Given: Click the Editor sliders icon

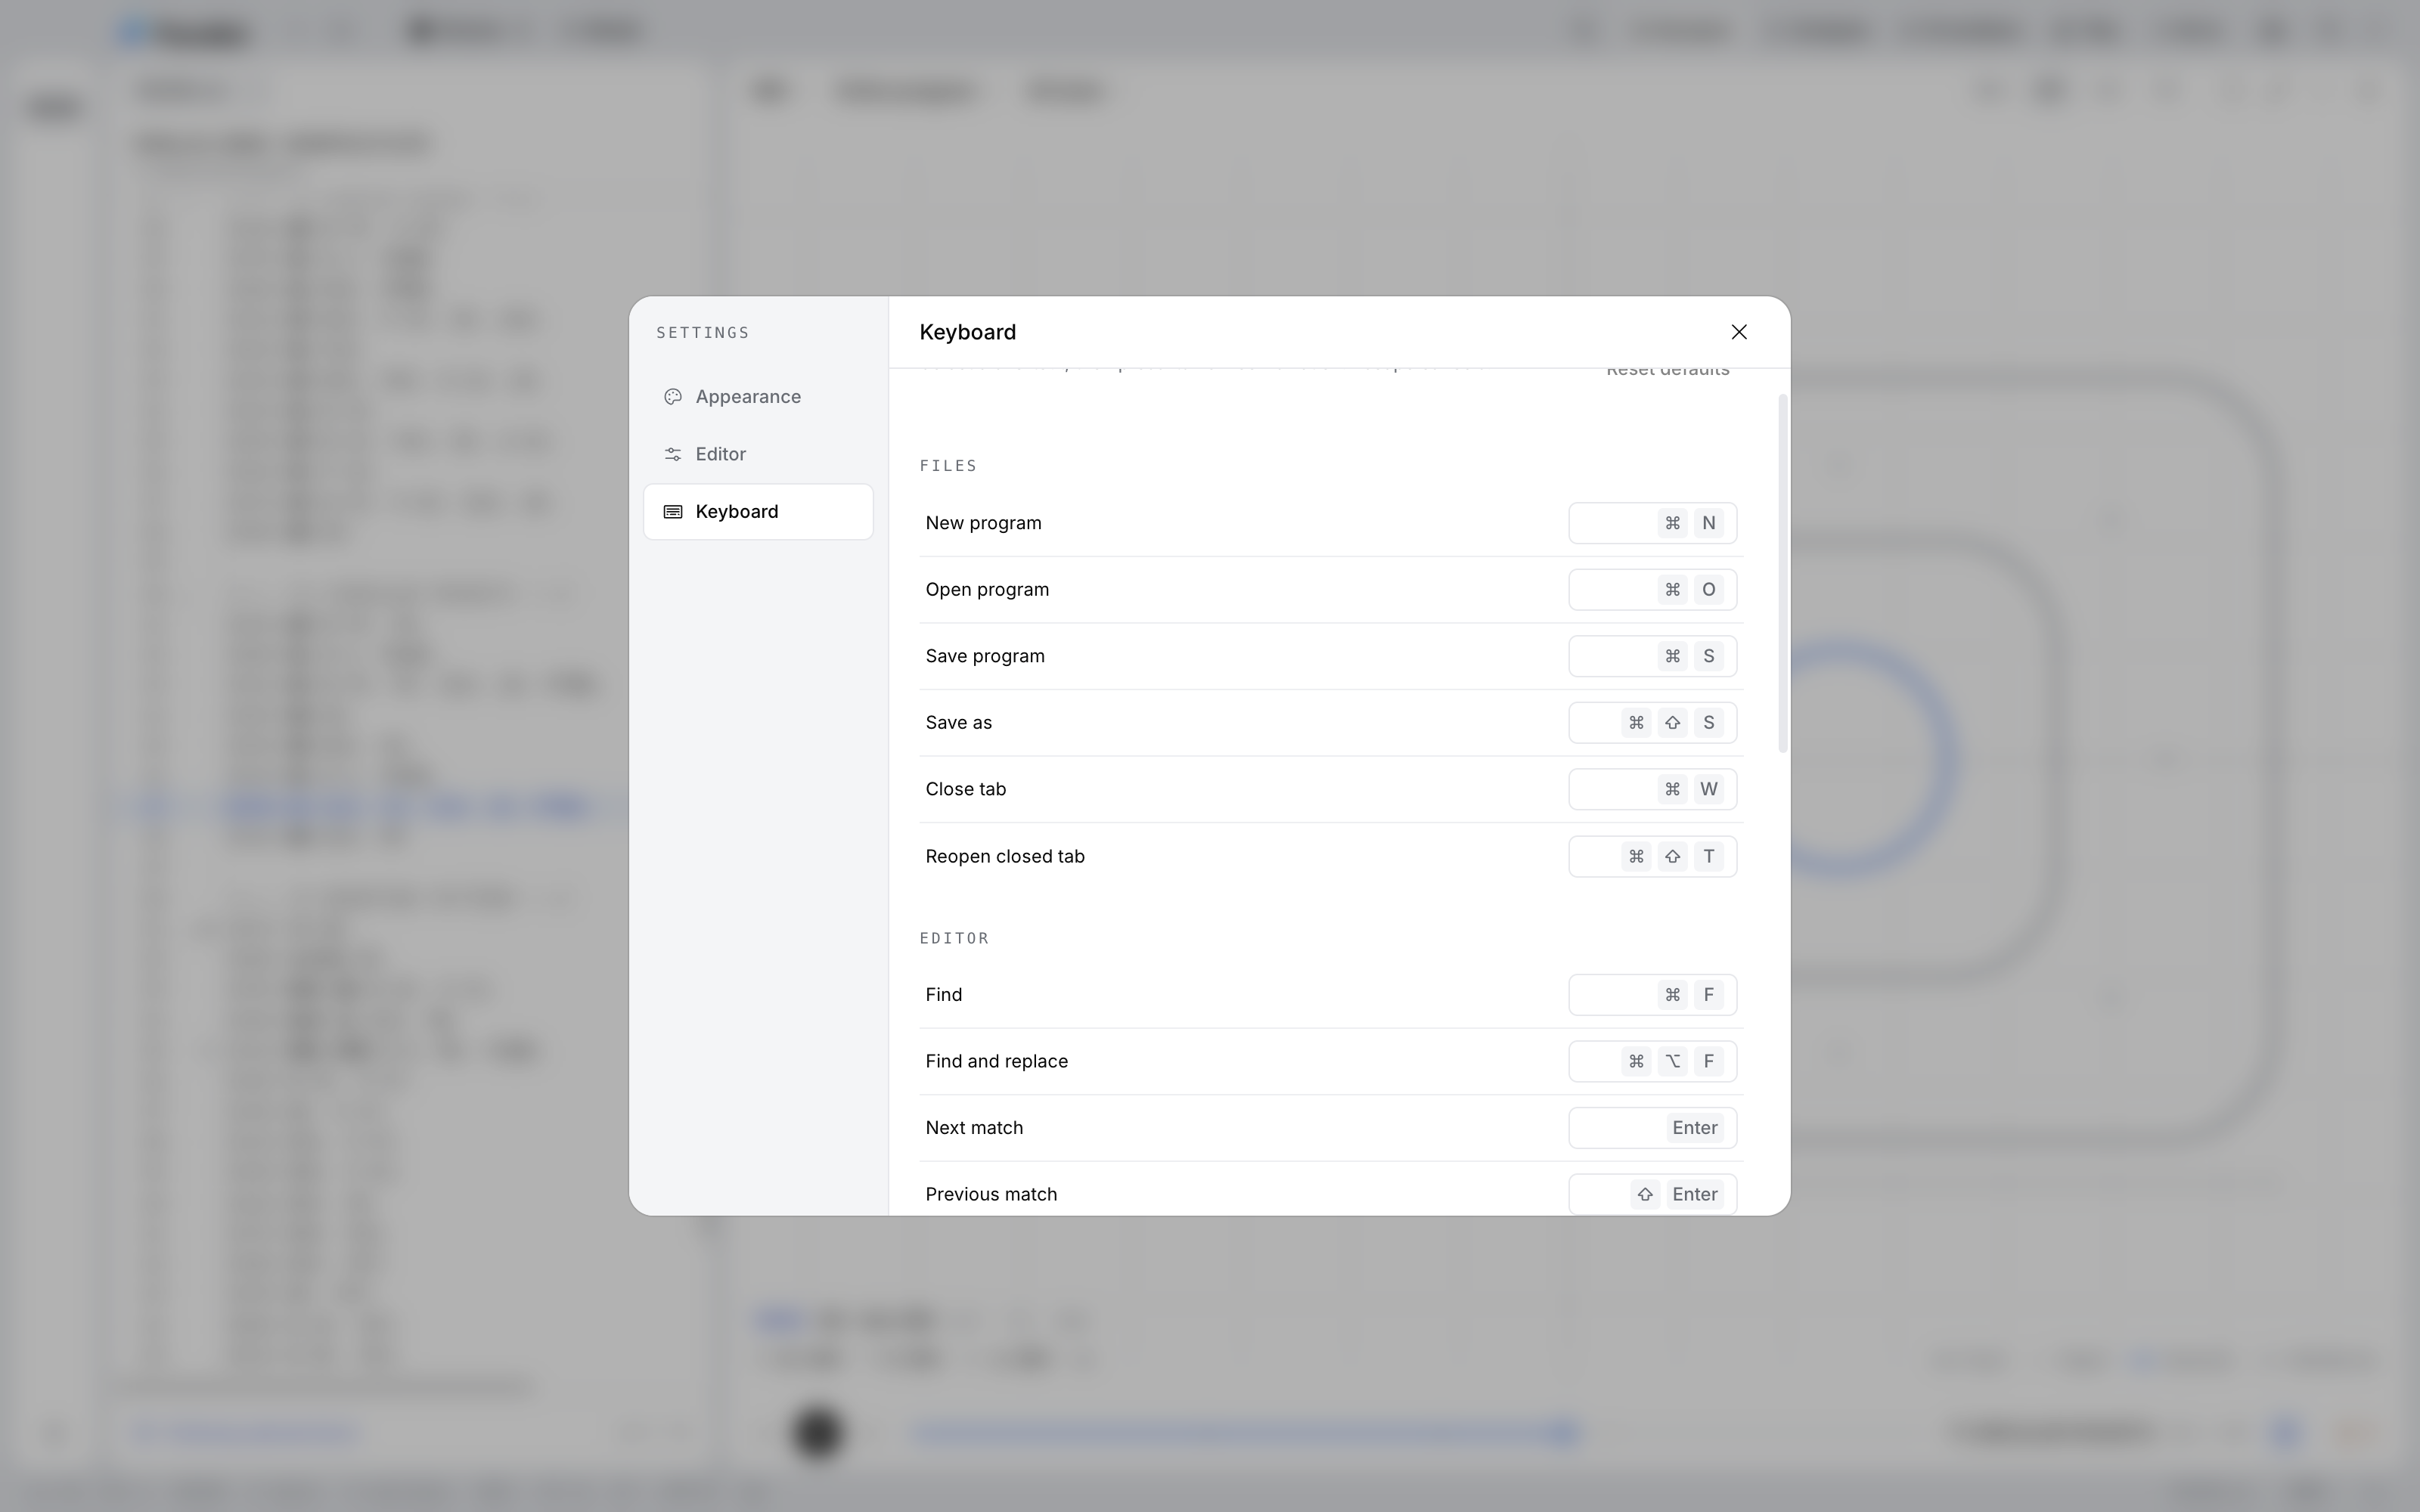Looking at the screenshot, I should point(673,454).
